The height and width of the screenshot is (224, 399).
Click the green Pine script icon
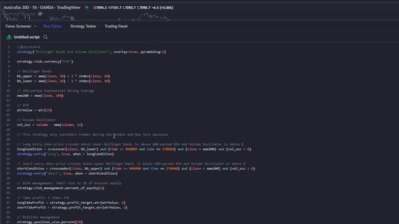(x=9, y=37)
